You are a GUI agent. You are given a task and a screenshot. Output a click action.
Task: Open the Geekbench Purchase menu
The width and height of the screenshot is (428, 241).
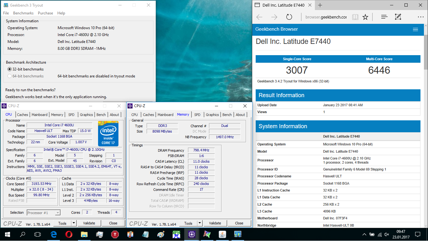(45, 13)
